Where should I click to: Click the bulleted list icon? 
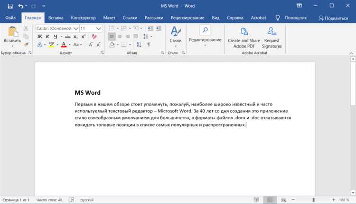point(112,28)
